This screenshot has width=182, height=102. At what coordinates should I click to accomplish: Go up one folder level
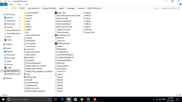point(12,8)
